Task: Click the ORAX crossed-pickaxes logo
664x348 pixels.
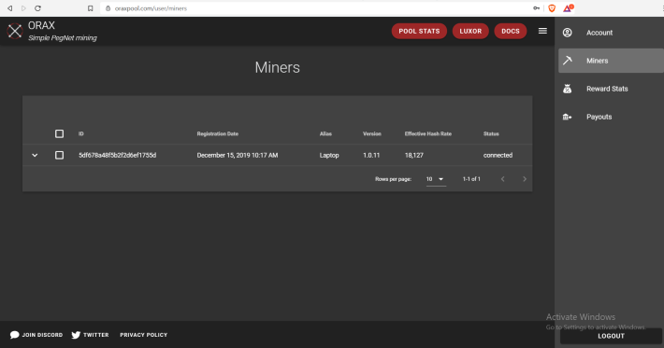Action: click(15, 31)
